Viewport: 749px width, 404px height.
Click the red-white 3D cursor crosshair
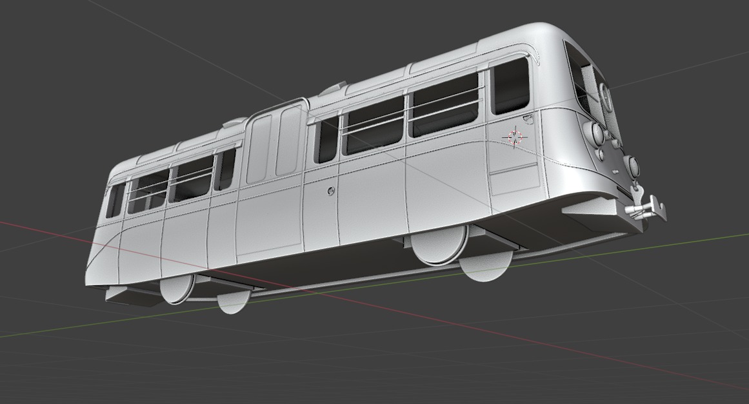[515, 137]
